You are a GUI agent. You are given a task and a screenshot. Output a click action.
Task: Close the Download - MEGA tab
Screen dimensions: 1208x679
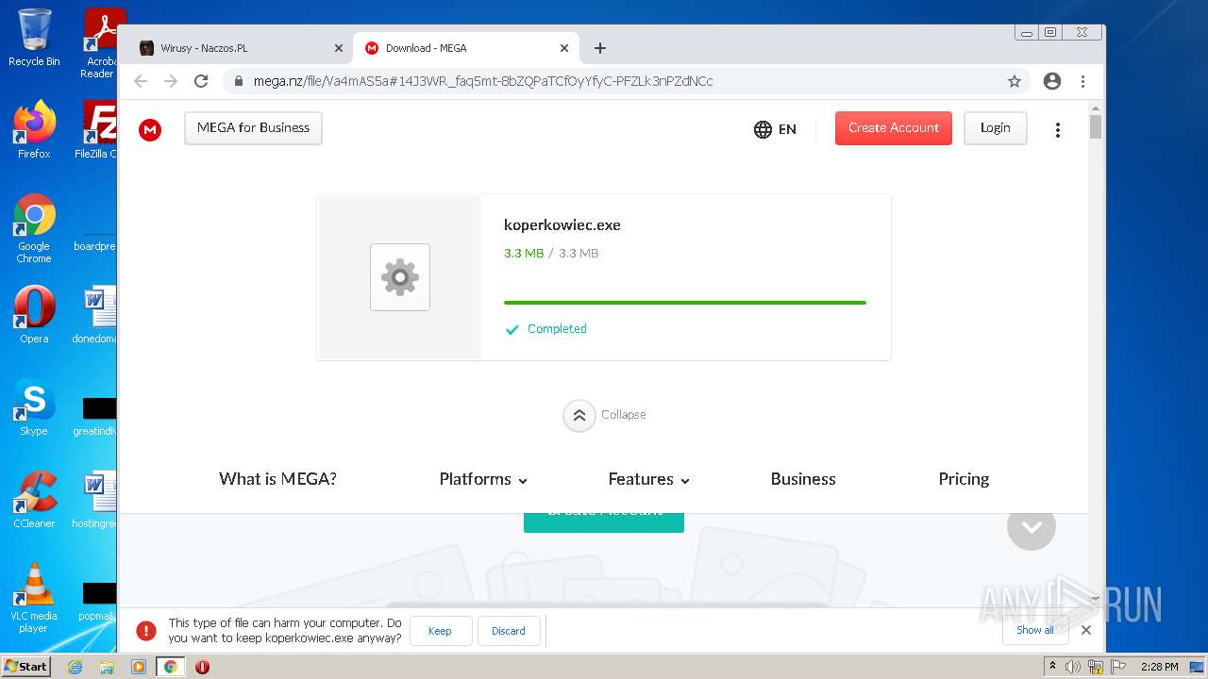564,48
